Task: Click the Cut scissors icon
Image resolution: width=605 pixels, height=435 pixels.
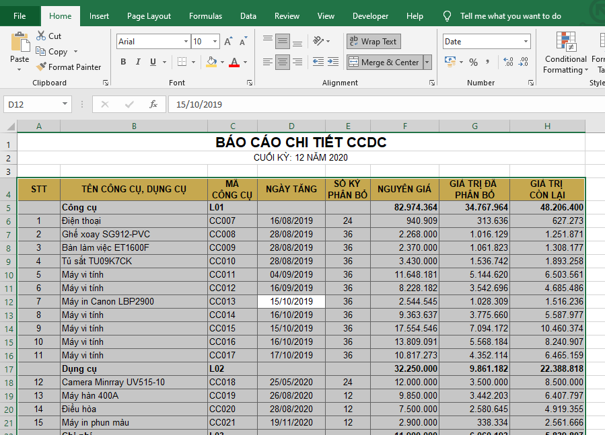Action: tap(42, 36)
